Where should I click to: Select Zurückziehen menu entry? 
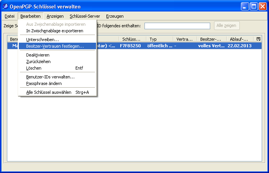[57, 62]
